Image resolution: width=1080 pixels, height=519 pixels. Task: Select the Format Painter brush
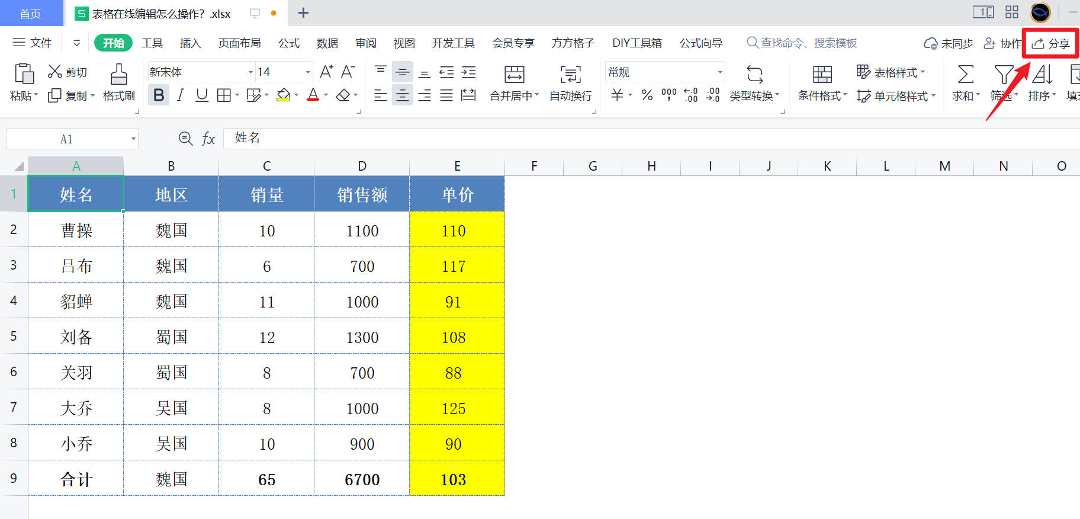coord(119,75)
